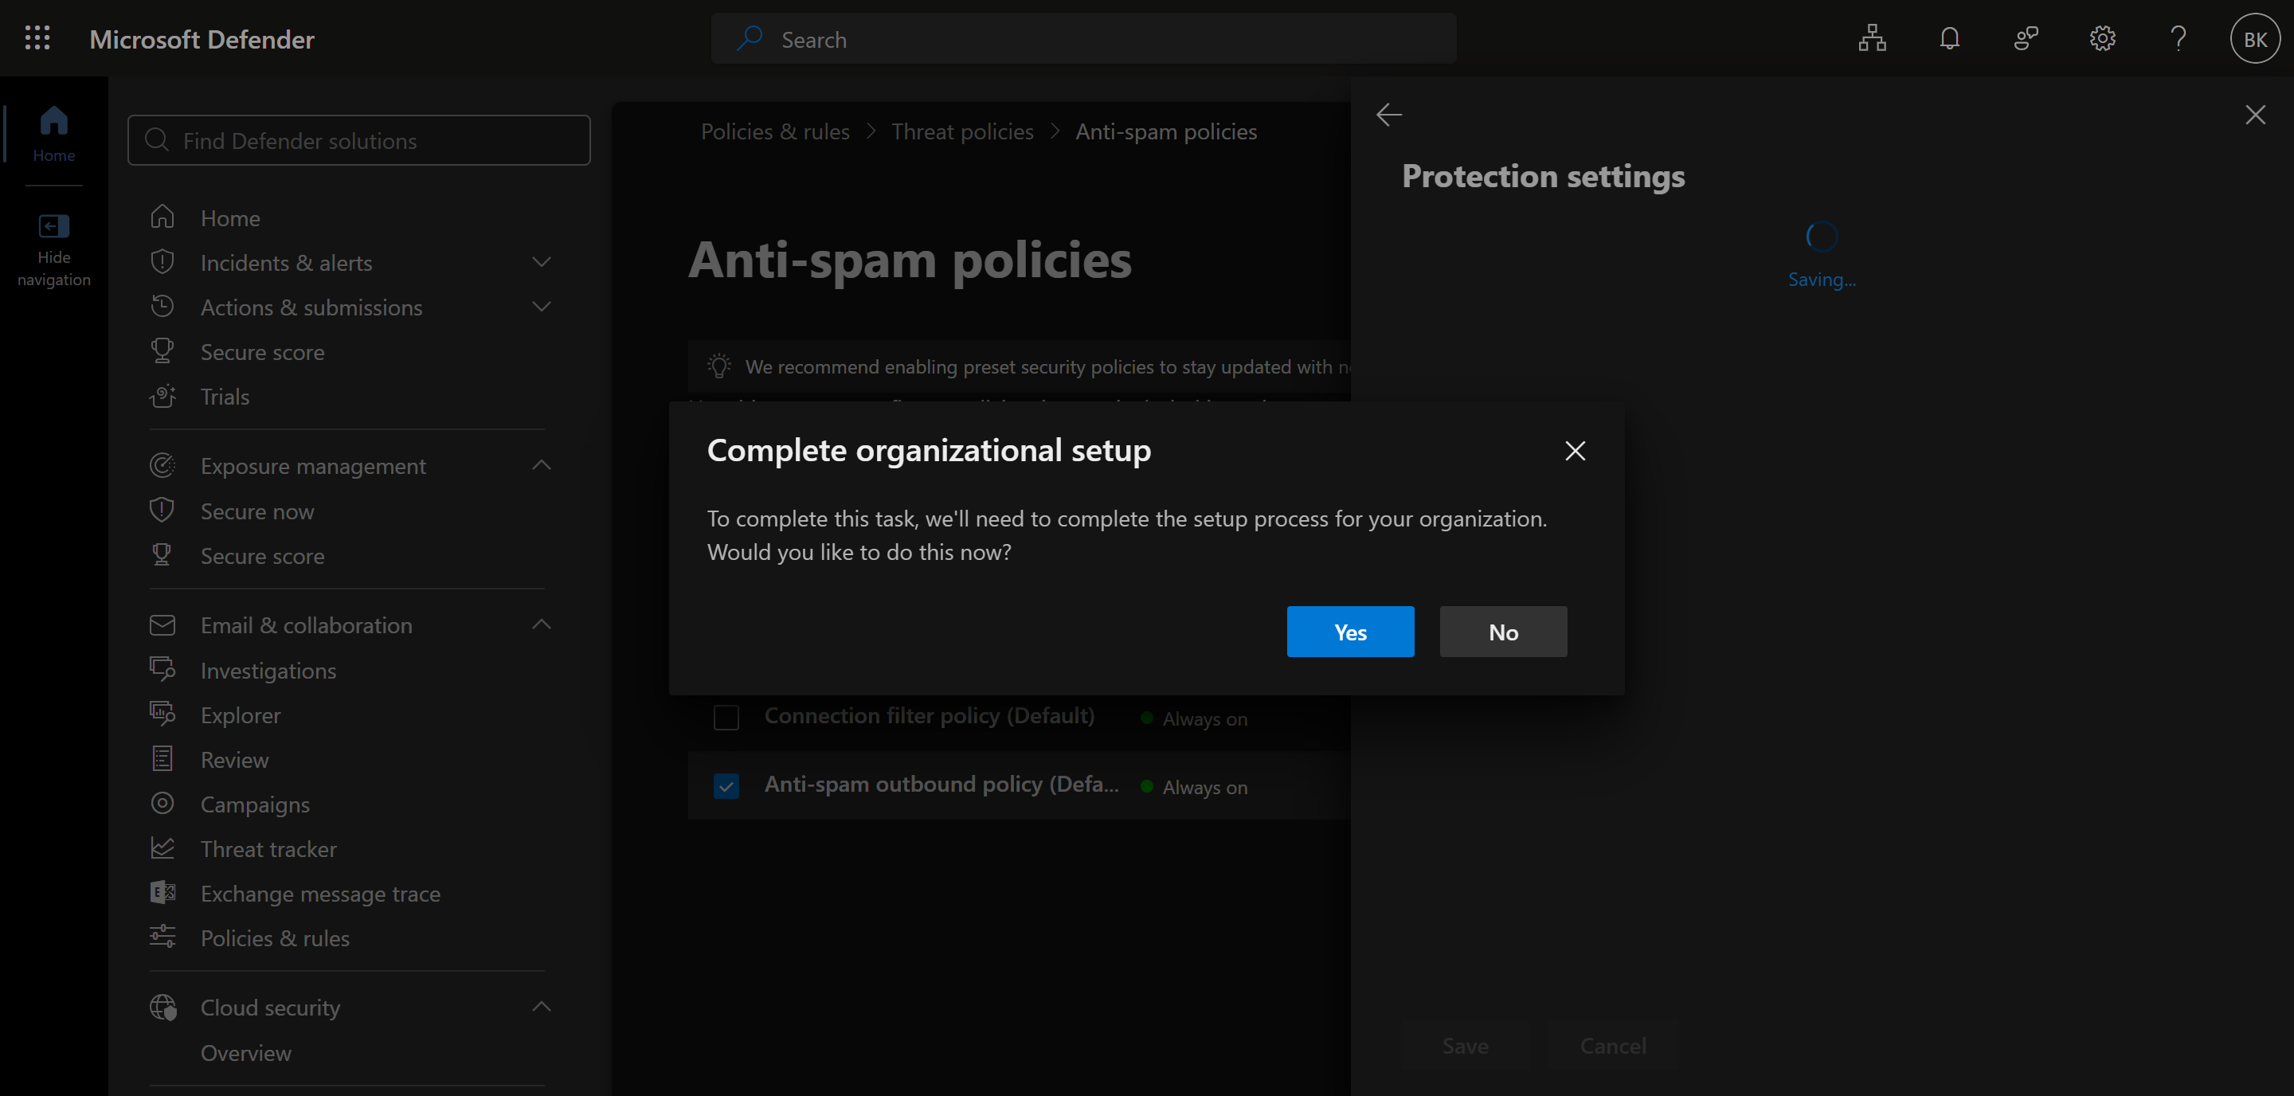Click Yes in the setup dialog
The image size is (2294, 1096).
(x=1350, y=632)
